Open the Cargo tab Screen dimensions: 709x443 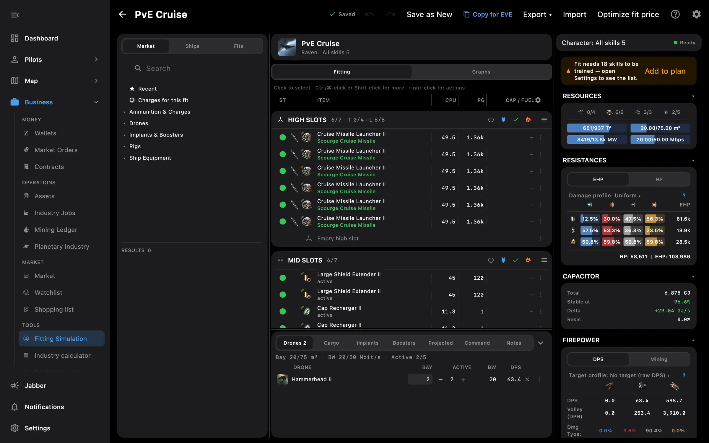click(331, 343)
